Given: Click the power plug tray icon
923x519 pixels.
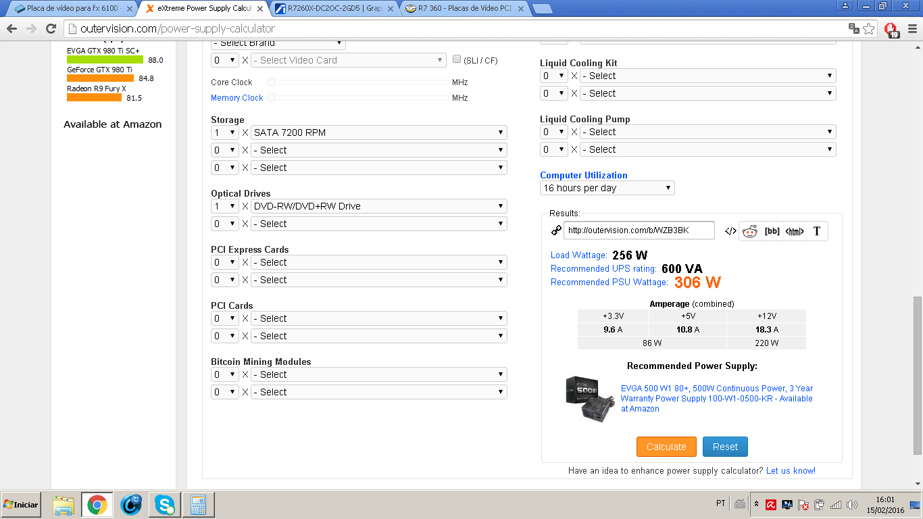Looking at the screenshot, I should pyautogui.click(x=820, y=504).
